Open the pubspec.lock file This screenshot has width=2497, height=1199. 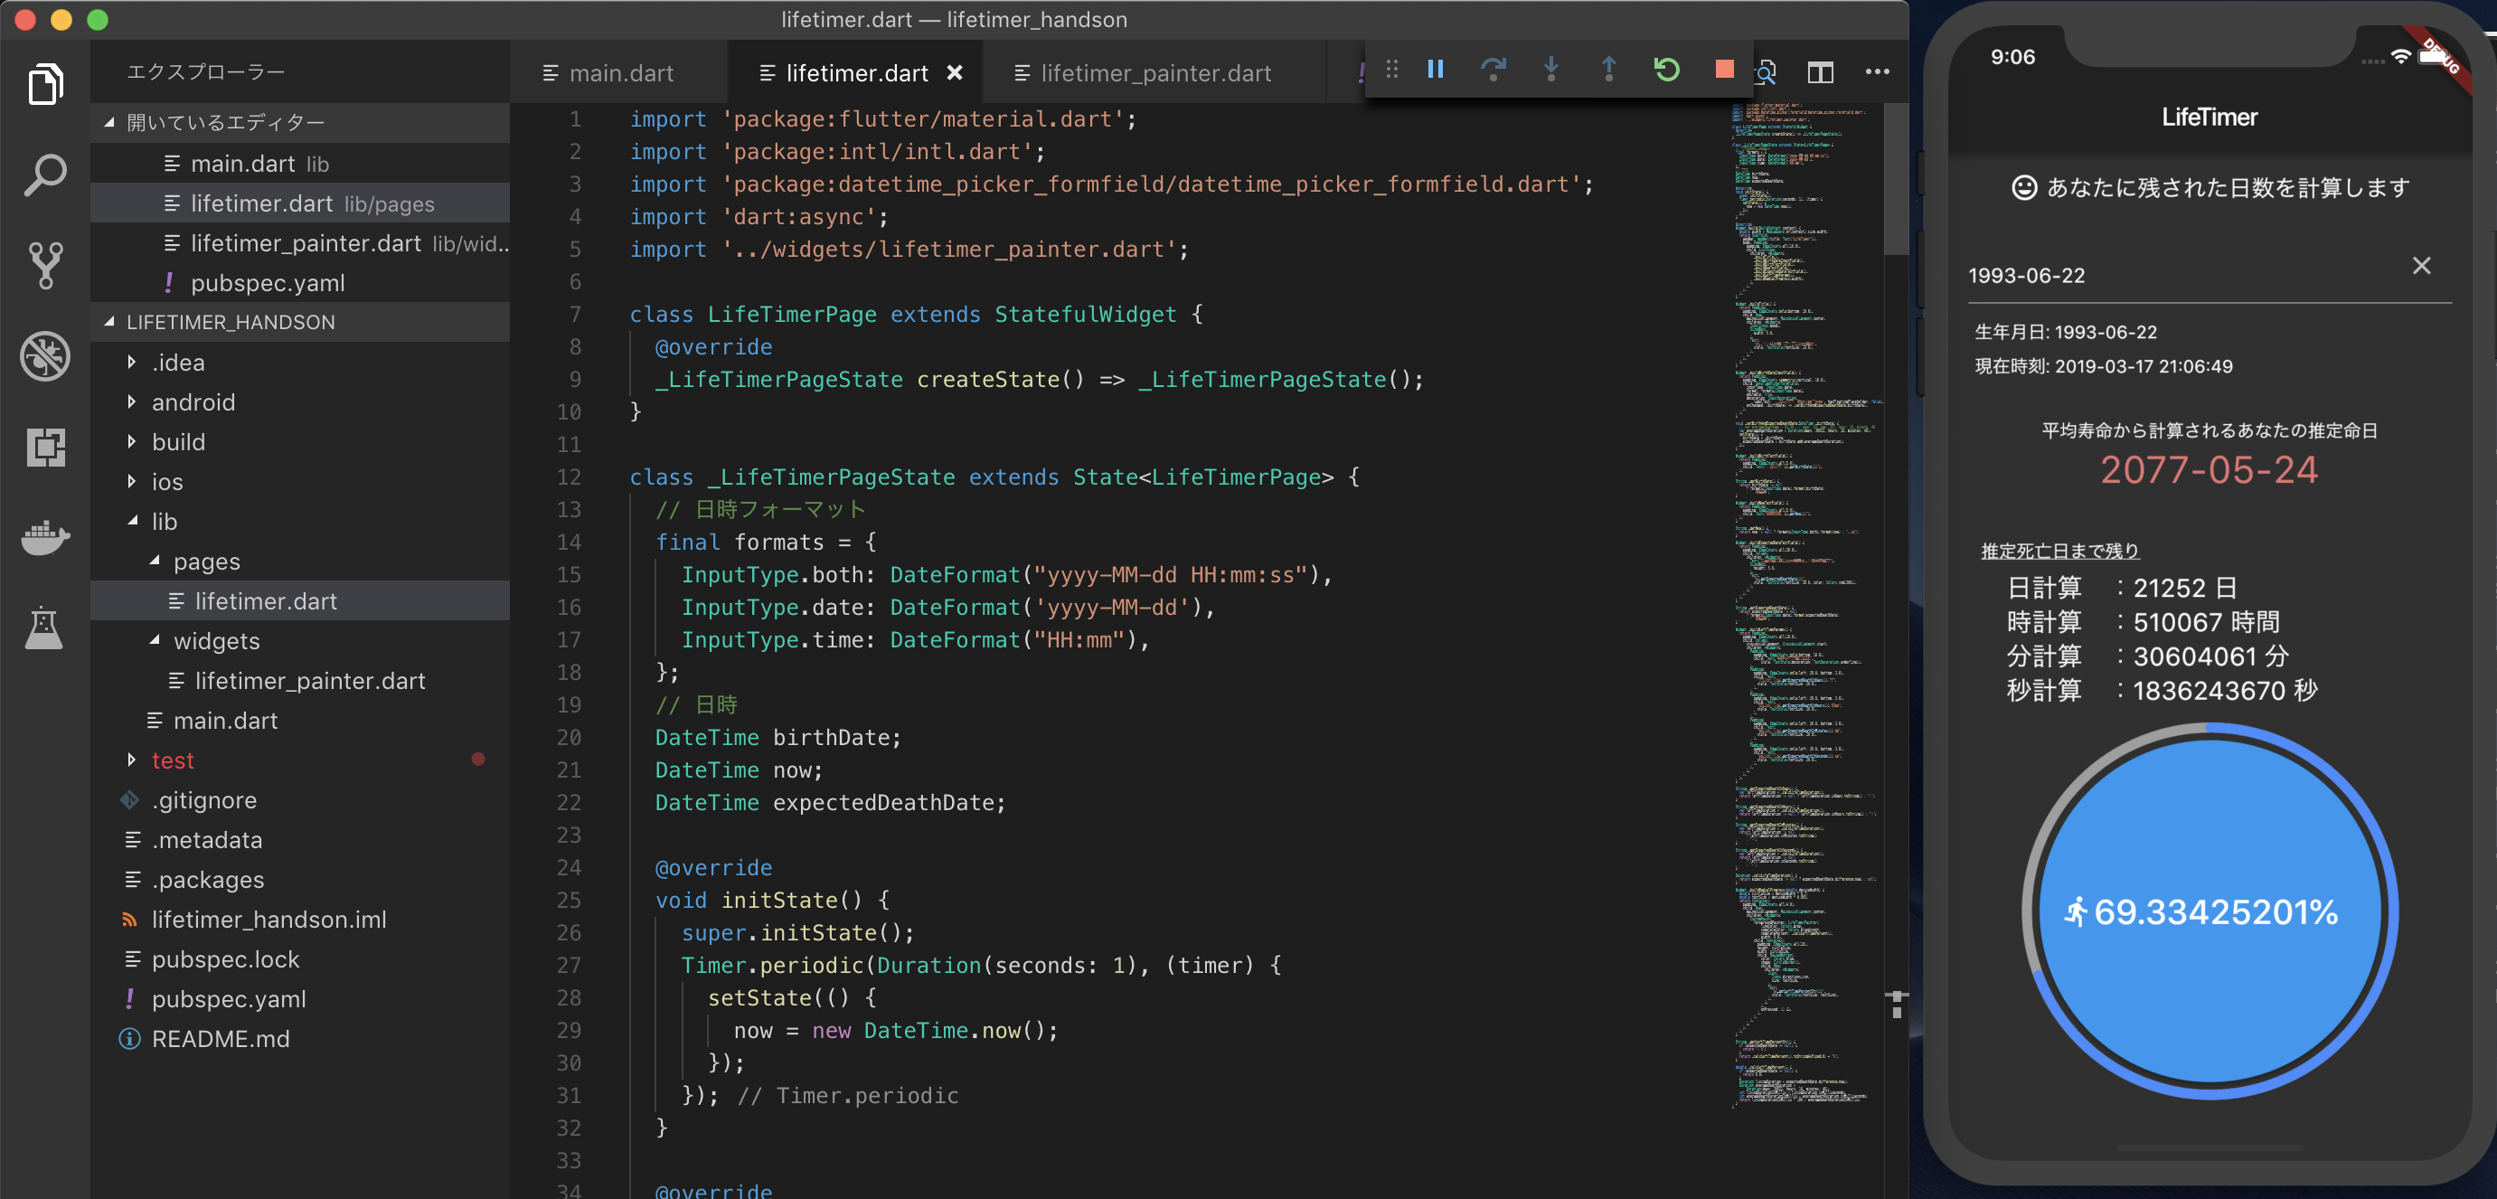click(x=300, y=959)
